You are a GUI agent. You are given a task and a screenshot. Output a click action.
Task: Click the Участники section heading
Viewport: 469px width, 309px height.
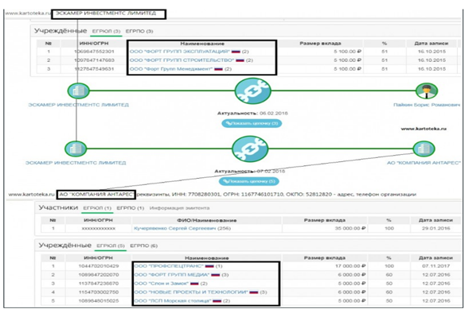[x=58, y=207]
